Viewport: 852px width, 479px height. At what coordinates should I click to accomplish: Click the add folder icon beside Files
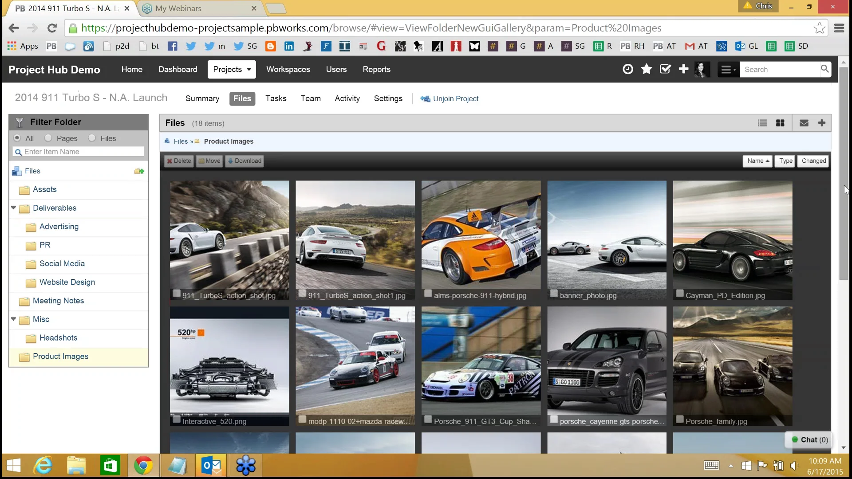pos(139,171)
